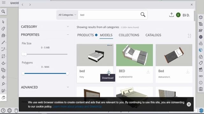Open the Entity Info panel icon

(x=201, y=17)
